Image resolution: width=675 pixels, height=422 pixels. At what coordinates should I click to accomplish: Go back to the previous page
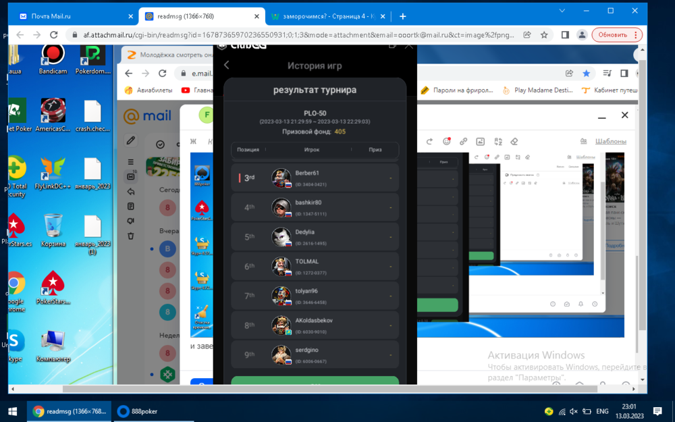tap(20, 35)
